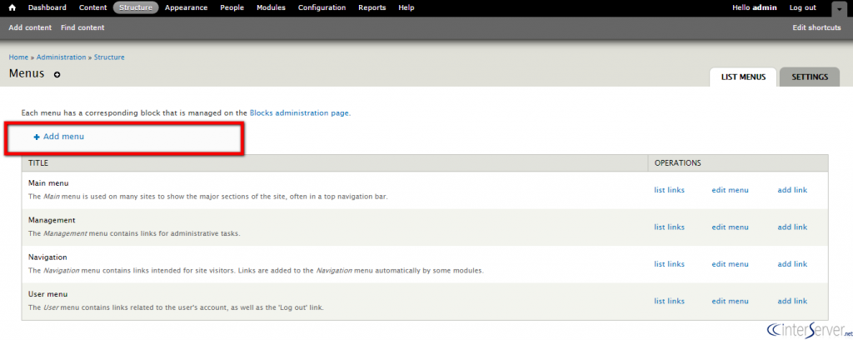The height and width of the screenshot is (340, 853).
Task: Click add link for Navigation
Action: click(792, 264)
